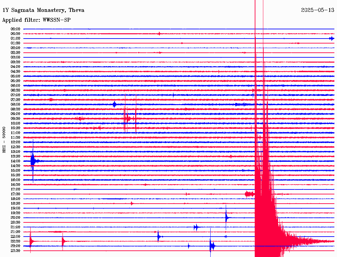Click the blue event burst on 21:00 trace
Image resolution: width=337 pixels, height=257 pixels.
point(196,227)
